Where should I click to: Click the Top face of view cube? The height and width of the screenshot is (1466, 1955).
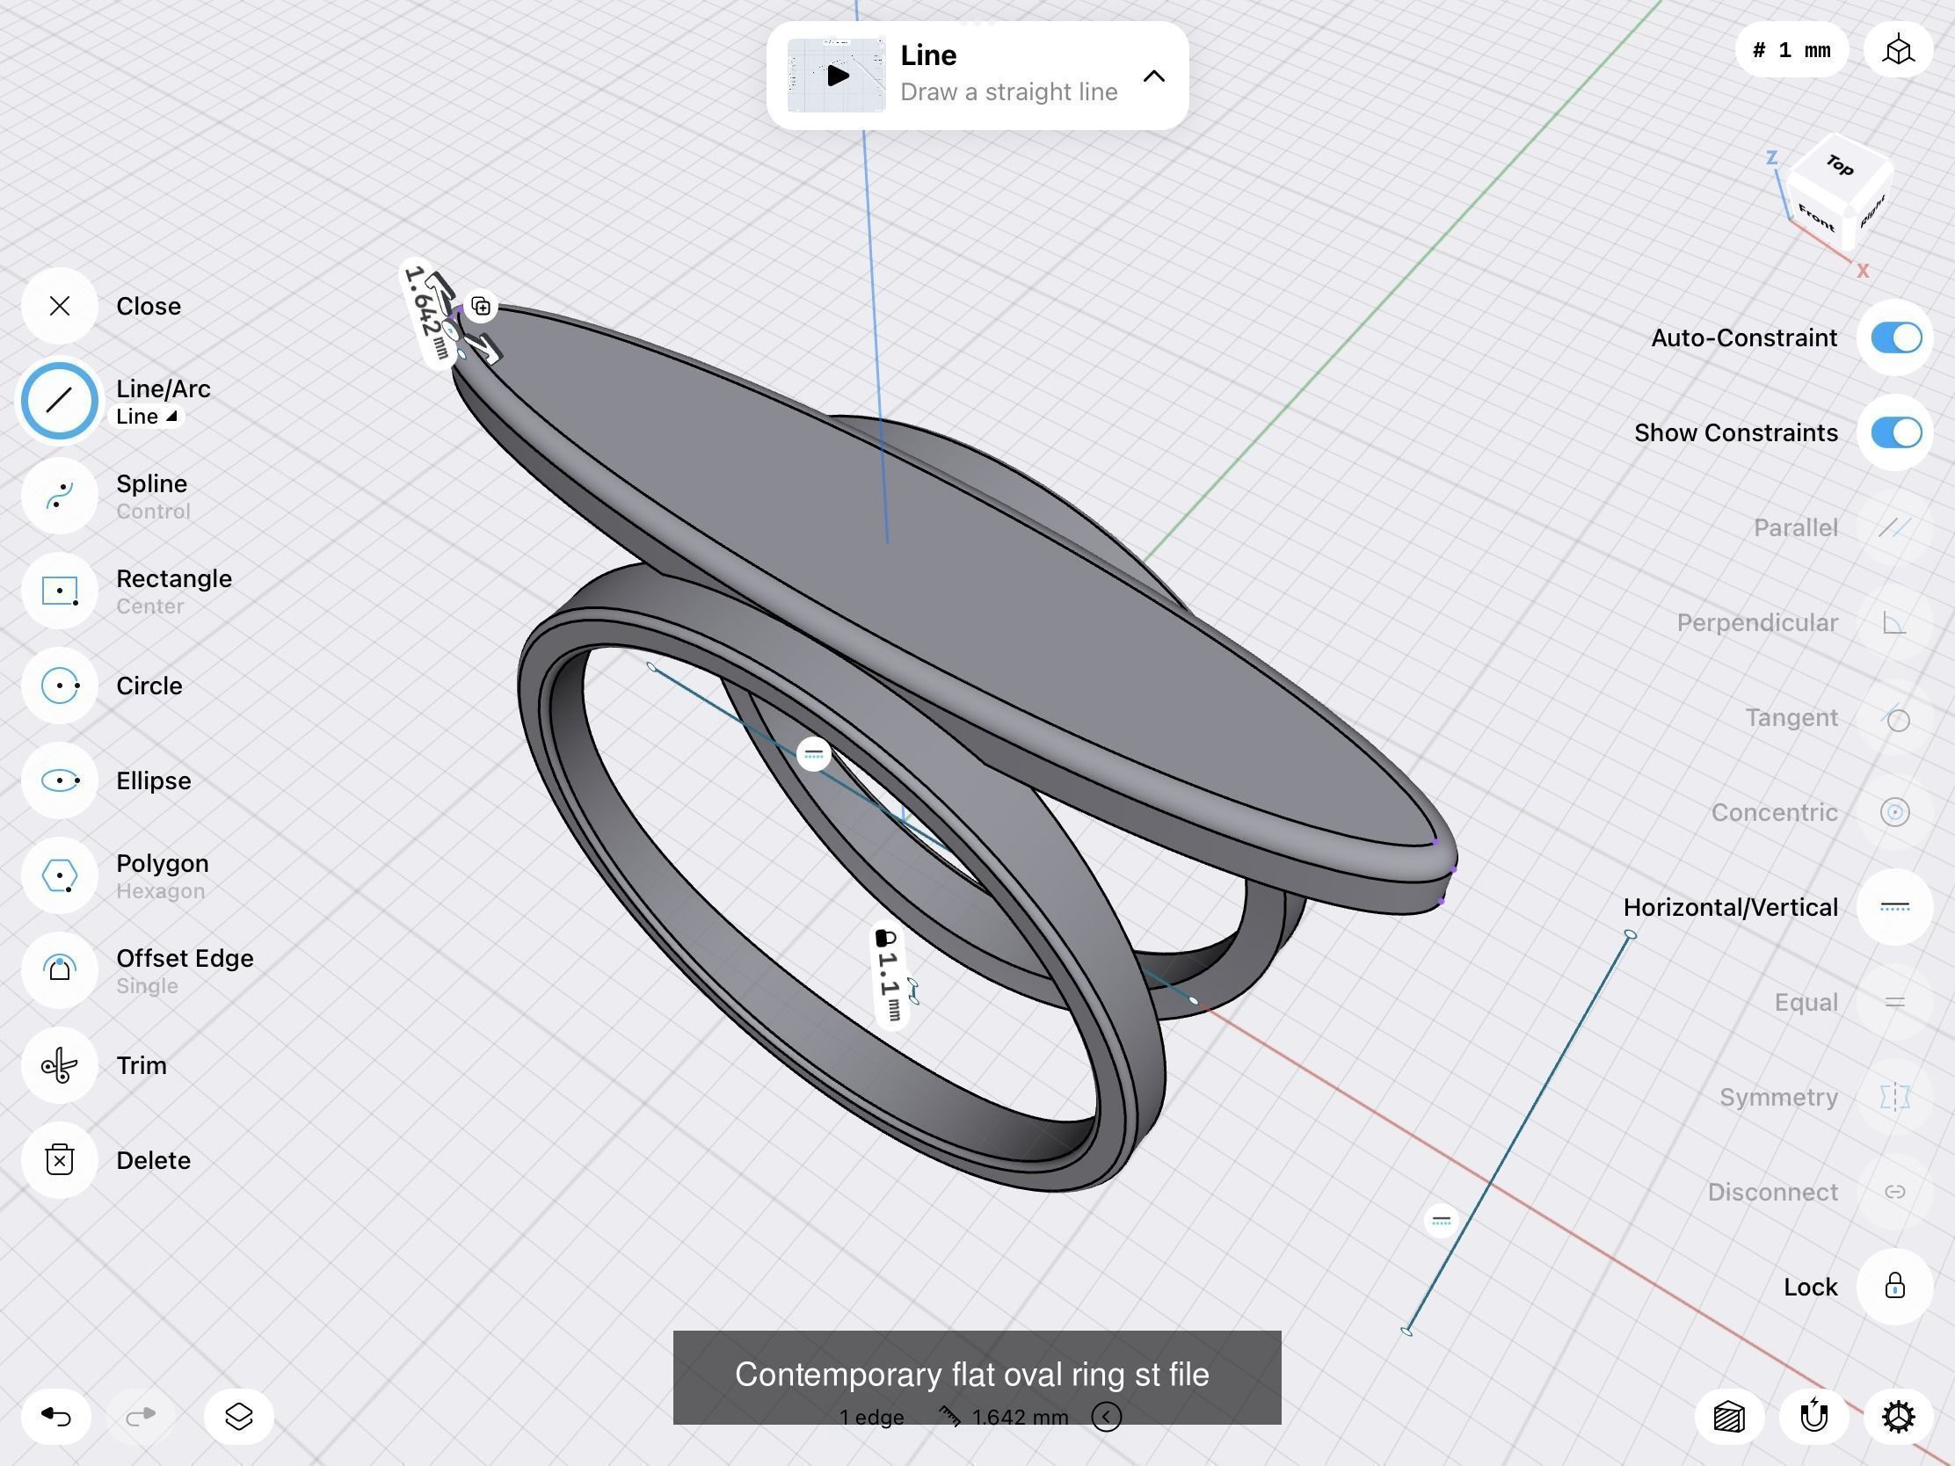(1839, 165)
